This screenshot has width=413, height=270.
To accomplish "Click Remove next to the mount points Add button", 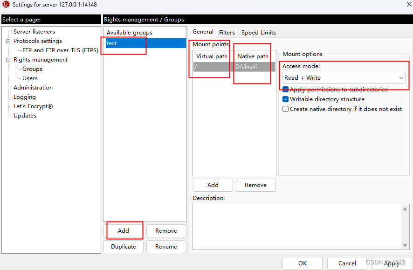I will (255, 185).
